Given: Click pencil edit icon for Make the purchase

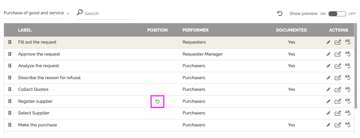Looking at the screenshot, I should (x=328, y=125).
